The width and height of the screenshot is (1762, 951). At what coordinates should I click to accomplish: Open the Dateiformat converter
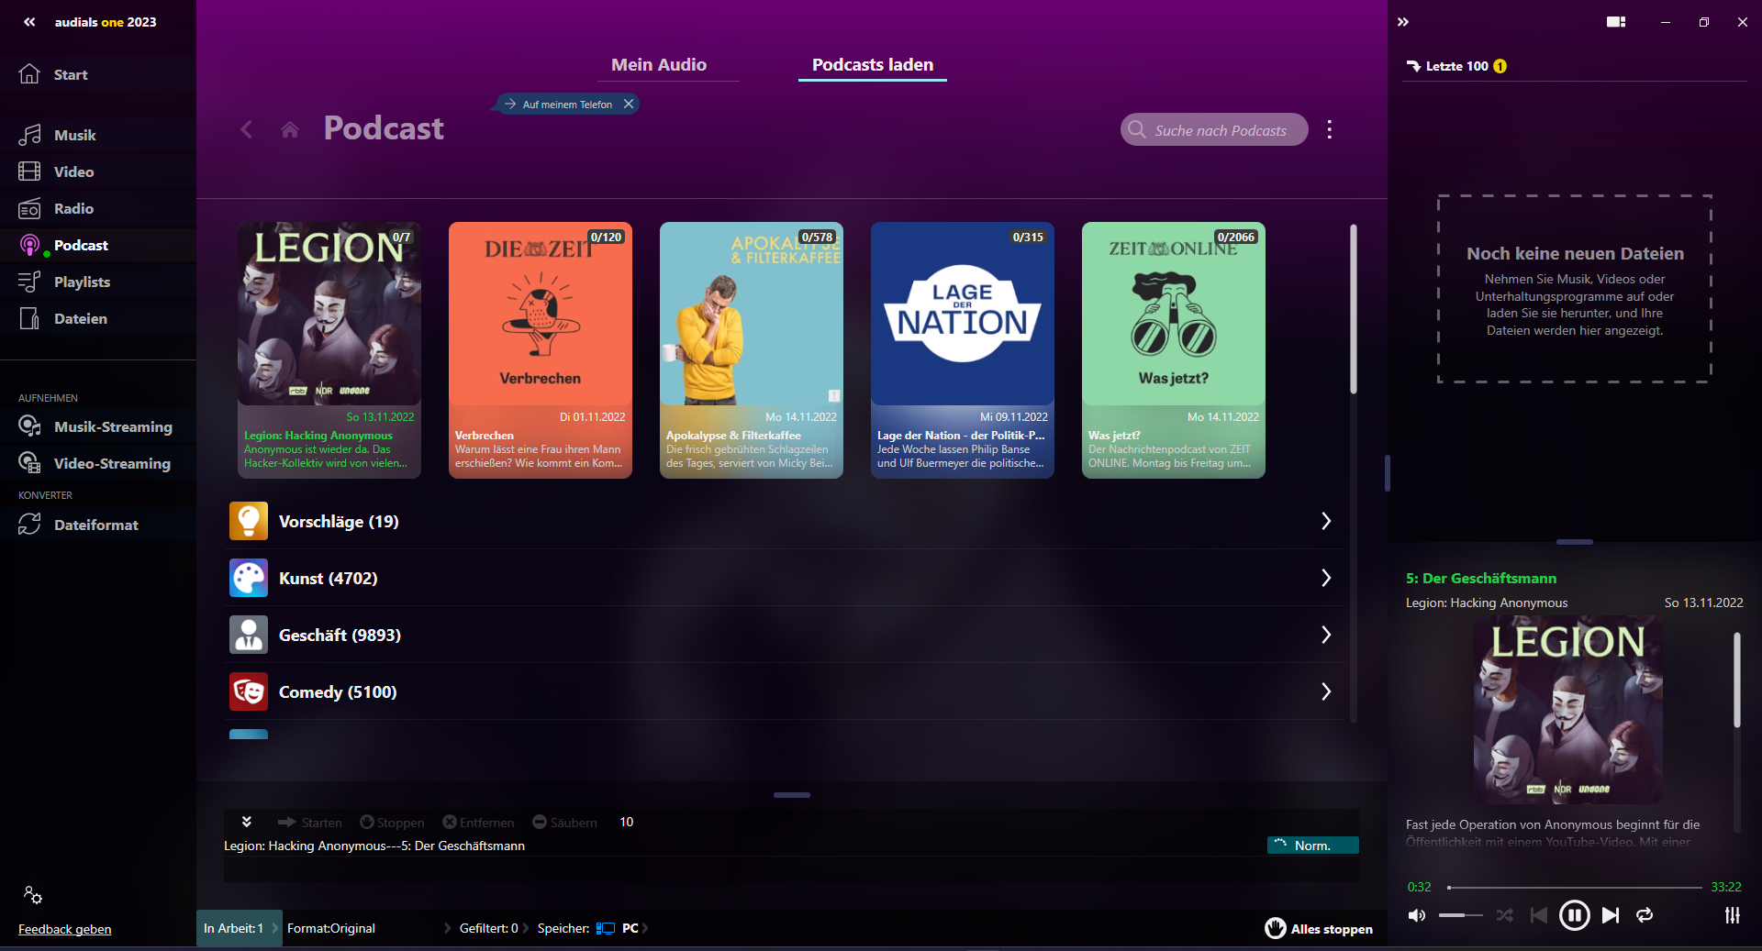(98, 525)
